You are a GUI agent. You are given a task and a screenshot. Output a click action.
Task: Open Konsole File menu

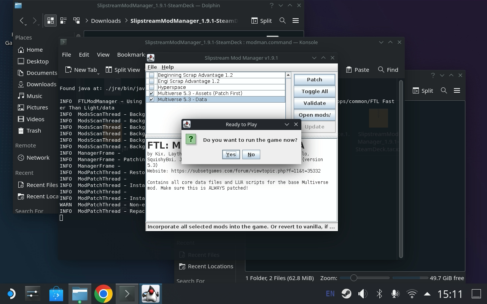pyautogui.click(x=66, y=54)
